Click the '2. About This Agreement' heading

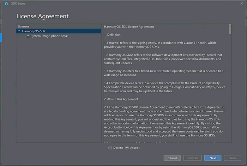(121, 99)
